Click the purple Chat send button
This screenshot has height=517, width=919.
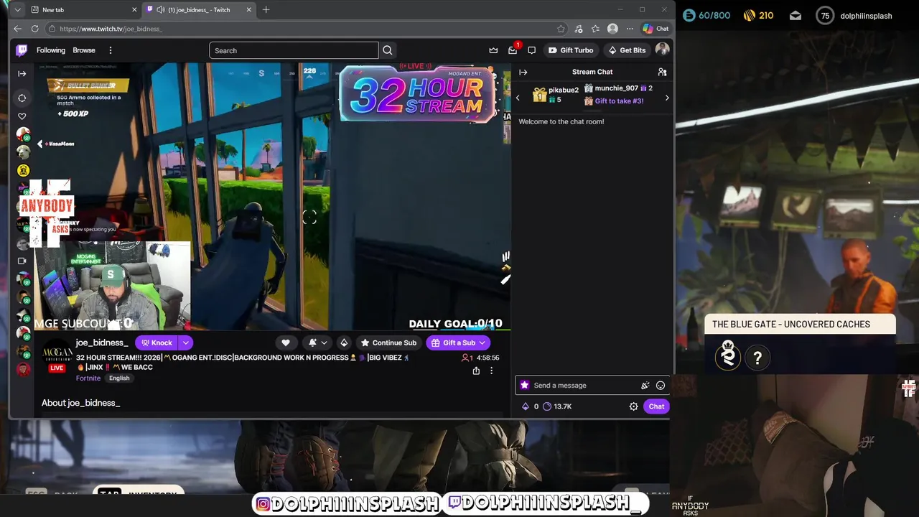(656, 406)
